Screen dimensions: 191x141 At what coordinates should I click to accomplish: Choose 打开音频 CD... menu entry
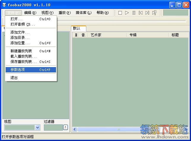coord(31,24)
